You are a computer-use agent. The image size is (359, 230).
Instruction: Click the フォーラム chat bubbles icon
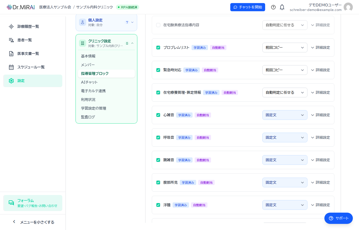11,203
